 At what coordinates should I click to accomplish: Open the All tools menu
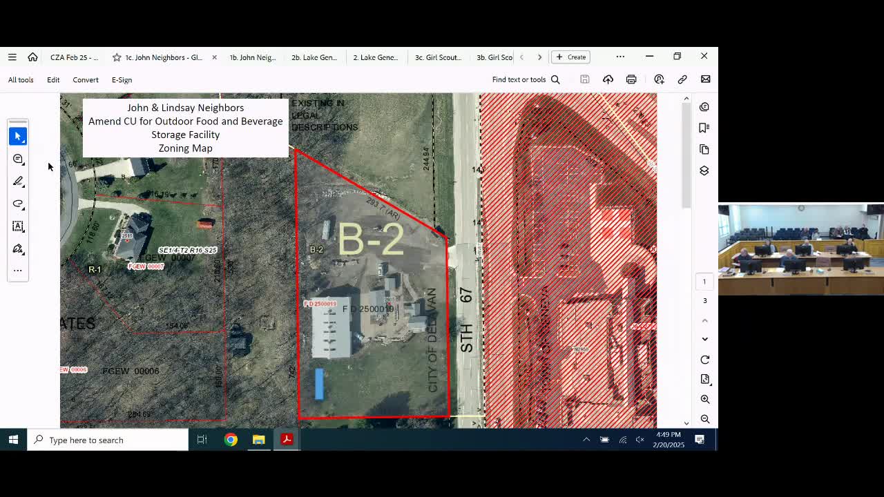coord(21,80)
